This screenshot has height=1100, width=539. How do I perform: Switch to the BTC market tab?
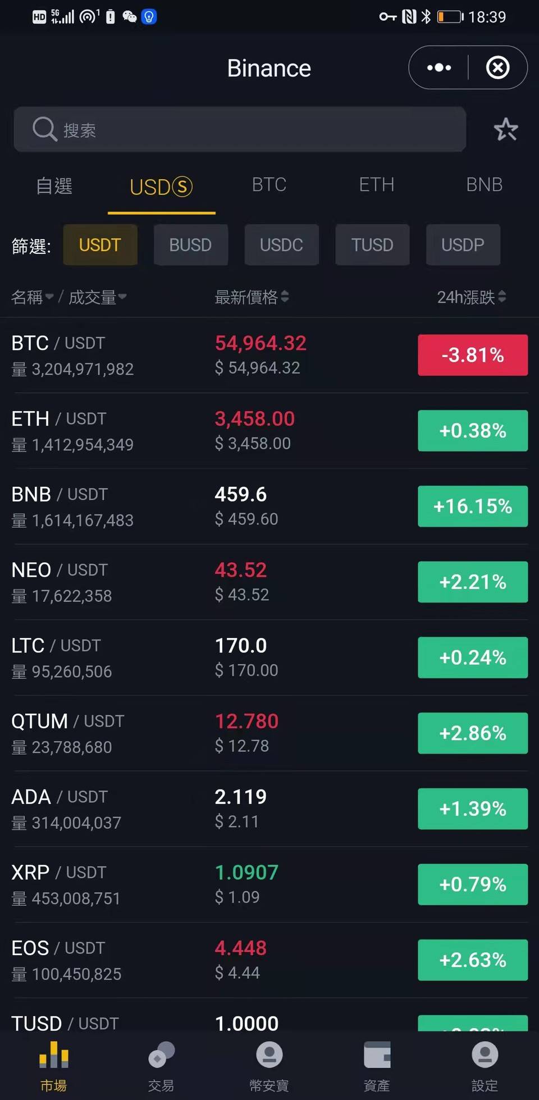pyautogui.click(x=269, y=185)
